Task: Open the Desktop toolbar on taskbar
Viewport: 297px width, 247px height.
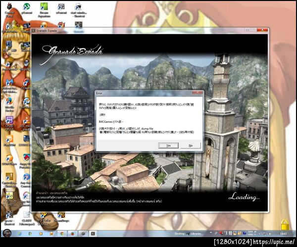Action: click(x=179, y=234)
